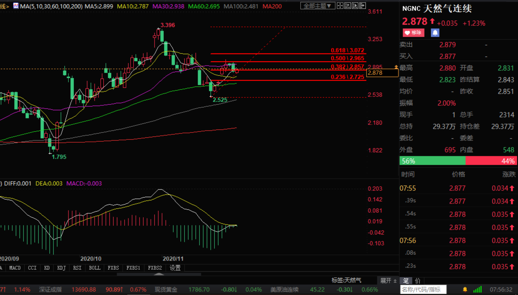This screenshot has height=295, width=518.
Task: Click the MA indicator icon at top-left
Action: pos(16,6)
